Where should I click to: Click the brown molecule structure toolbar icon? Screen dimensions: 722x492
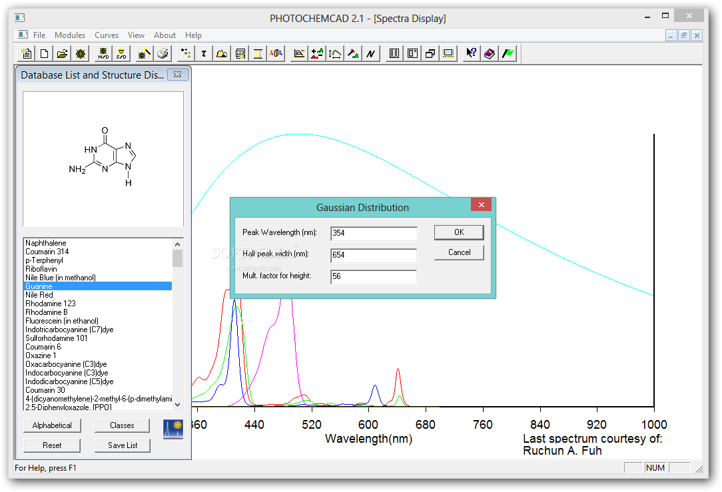81,54
